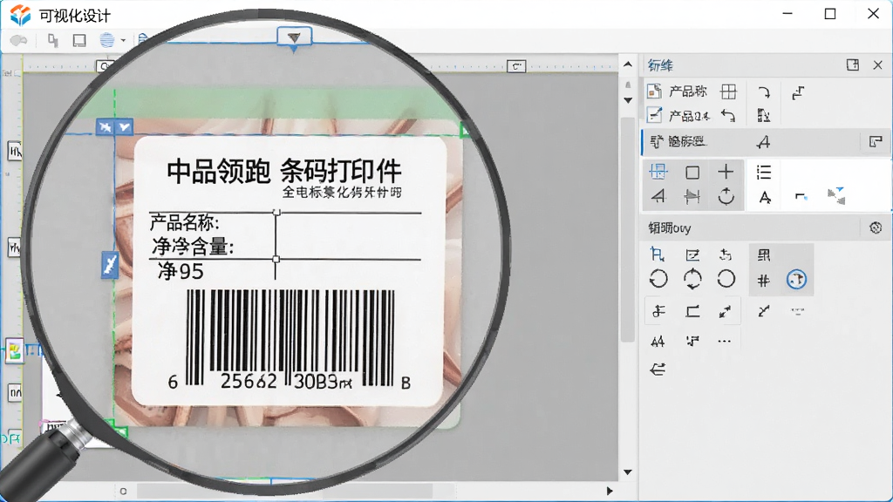Select the 净净含量: field on the label
Screen dimensions: 893x502
pos(193,247)
